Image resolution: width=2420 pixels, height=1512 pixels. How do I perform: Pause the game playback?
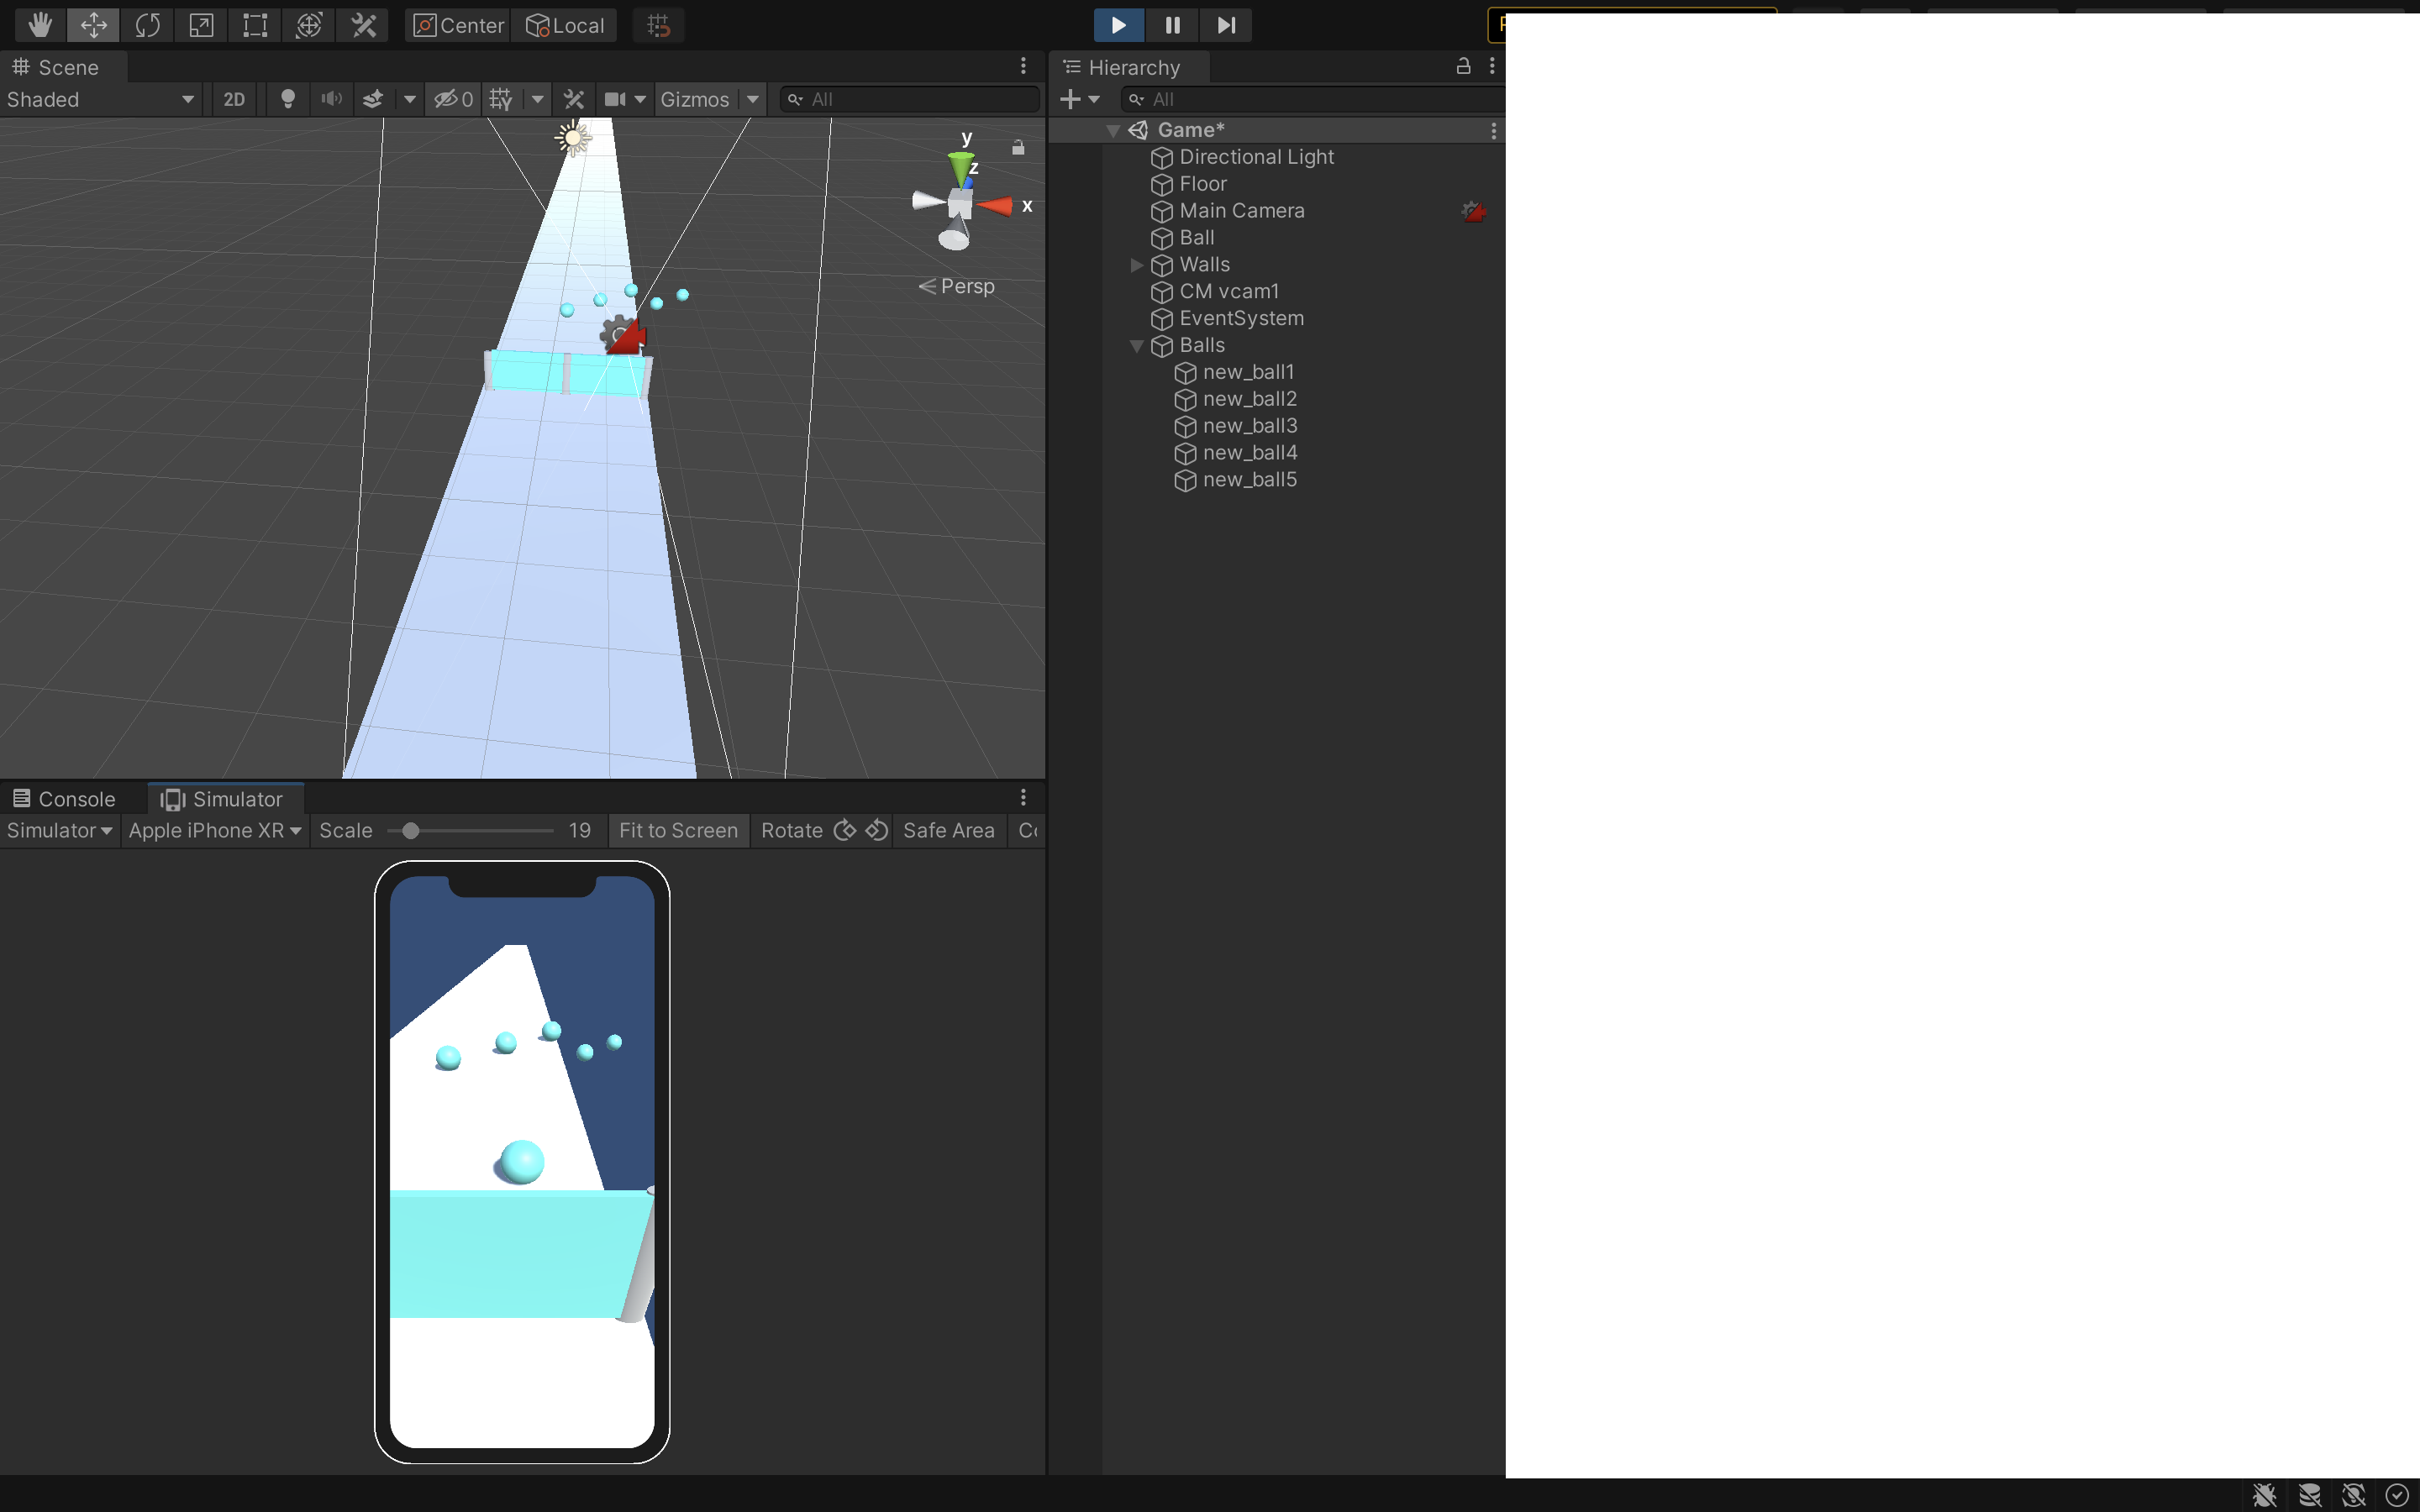click(1172, 25)
